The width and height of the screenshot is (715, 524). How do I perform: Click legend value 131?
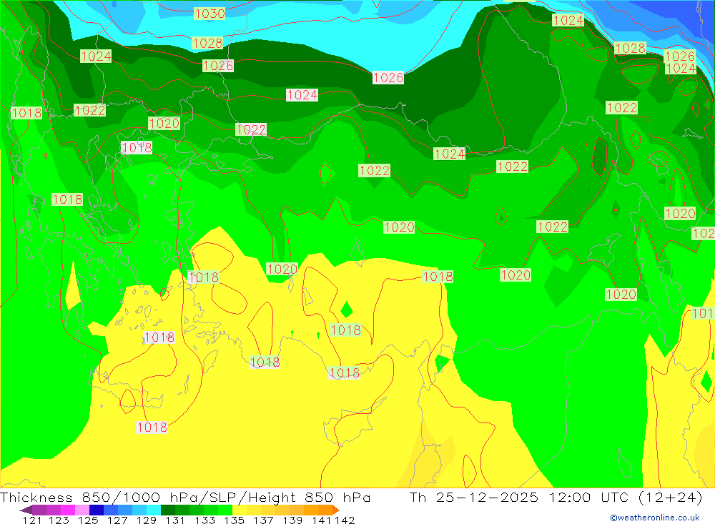pos(175,520)
